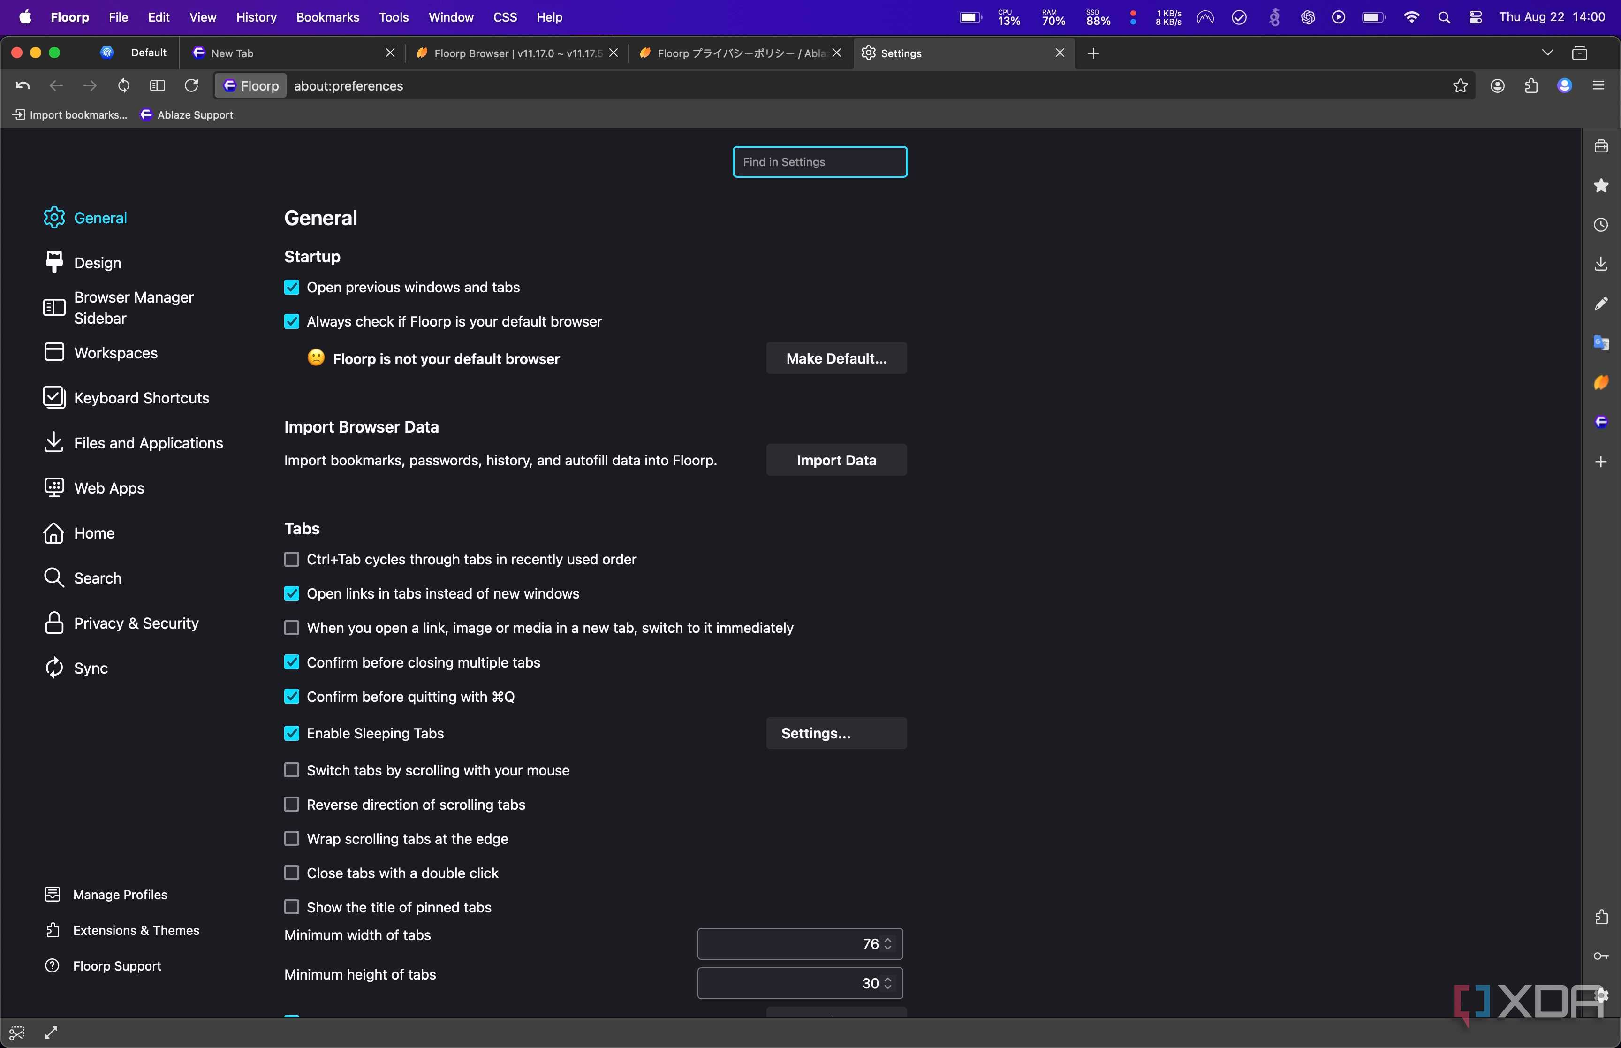Add a new web panel to sidebar
Screen dimensions: 1621x1048
point(1601,462)
